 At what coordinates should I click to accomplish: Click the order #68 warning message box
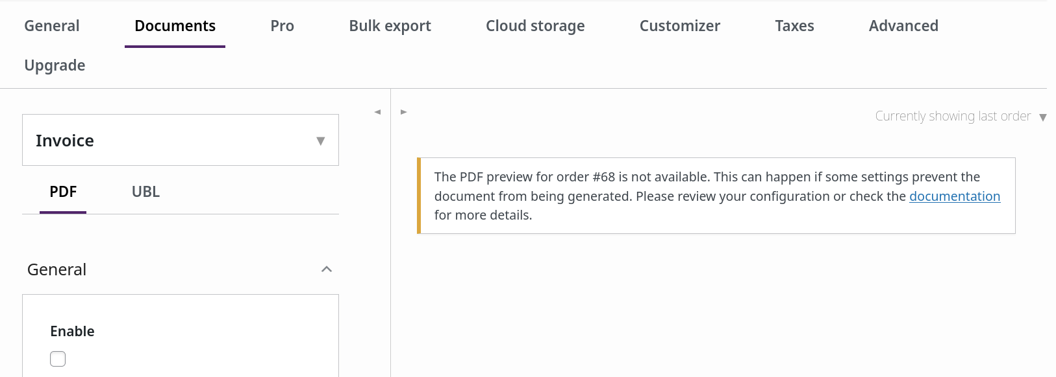(x=714, y=195)
